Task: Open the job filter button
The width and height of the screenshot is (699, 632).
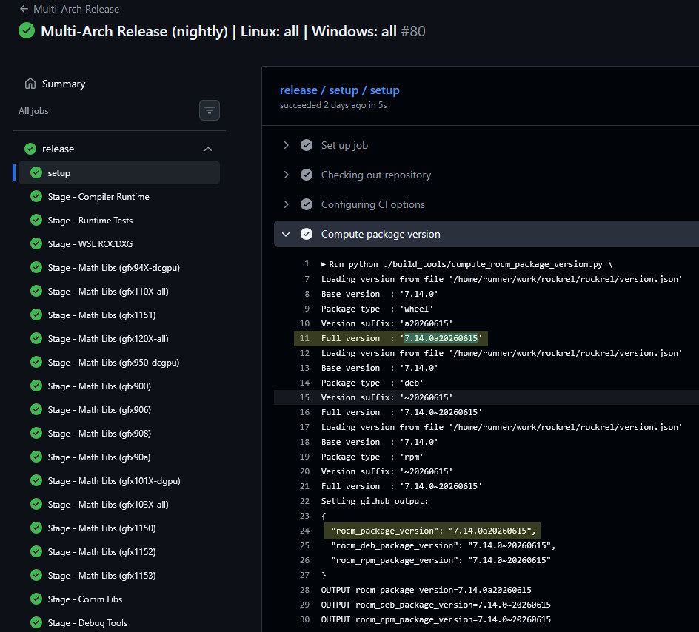Action: point(210,110)
